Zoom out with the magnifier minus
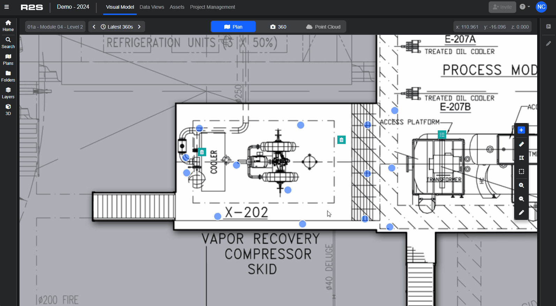The height and width of the screenshot is (306, 556). coord(521,199)
